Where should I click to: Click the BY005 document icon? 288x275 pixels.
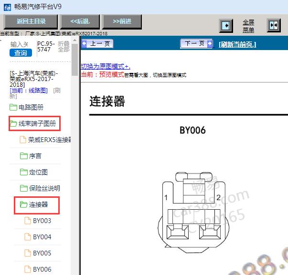pyautogui.click(x=28, y=253)
